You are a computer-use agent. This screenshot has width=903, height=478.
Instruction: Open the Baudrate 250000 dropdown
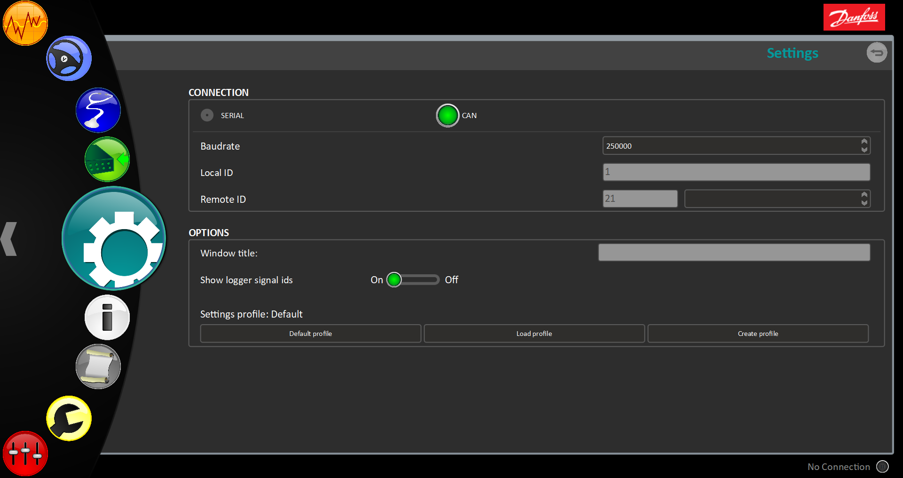coord(736,146)
